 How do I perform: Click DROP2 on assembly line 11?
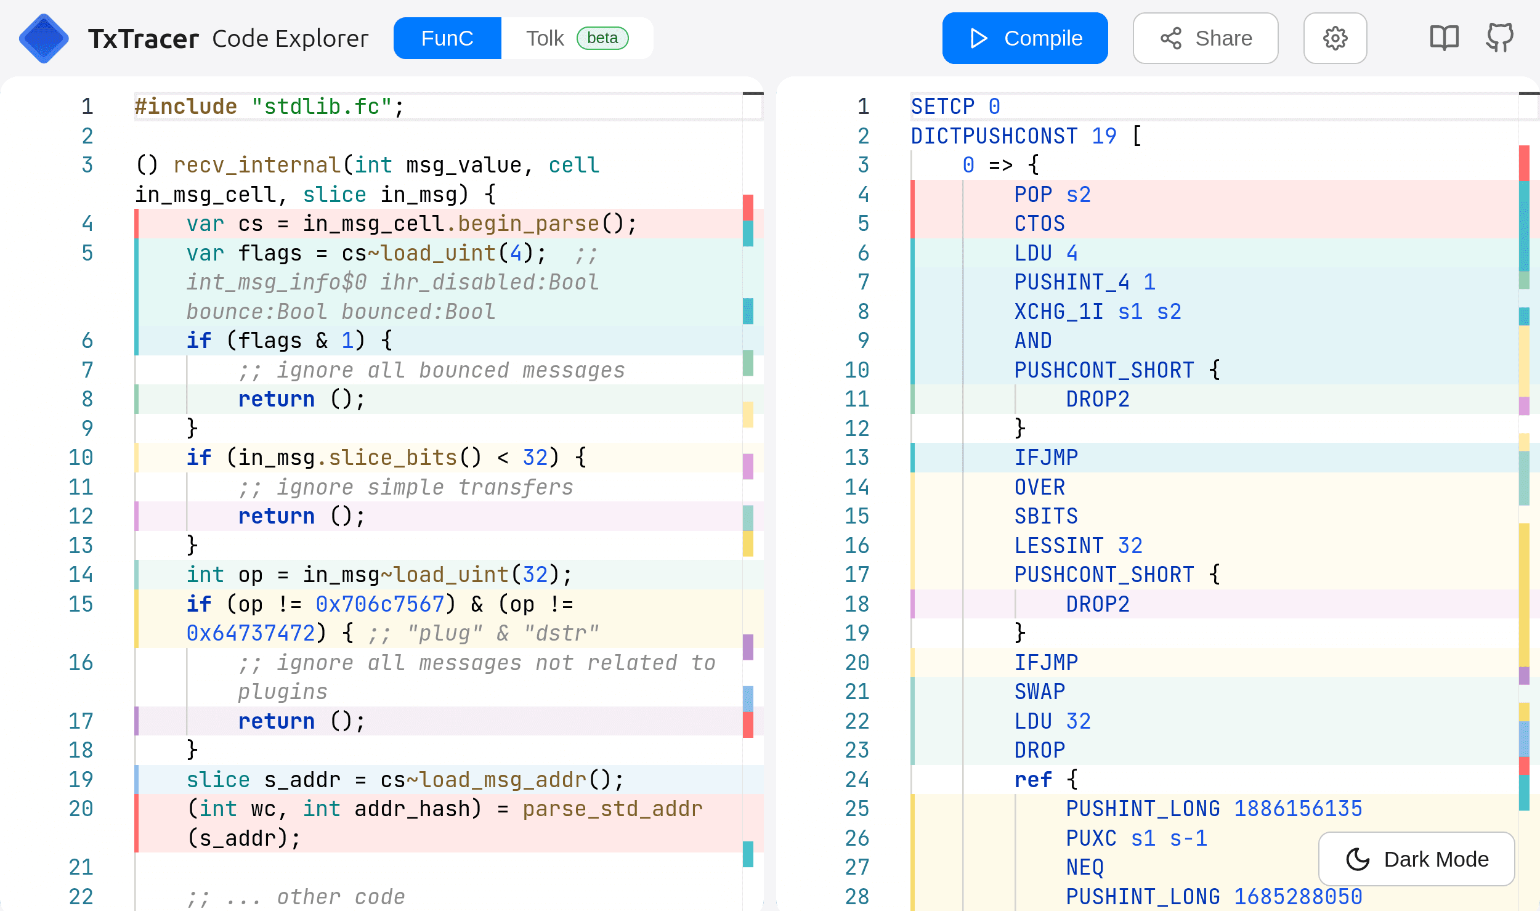coord(1098,399)
